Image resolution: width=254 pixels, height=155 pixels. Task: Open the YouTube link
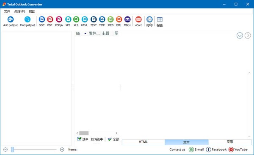(238, 149)
